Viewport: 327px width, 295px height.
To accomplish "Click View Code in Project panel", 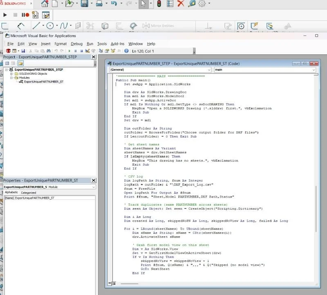I will click(7, 63).
